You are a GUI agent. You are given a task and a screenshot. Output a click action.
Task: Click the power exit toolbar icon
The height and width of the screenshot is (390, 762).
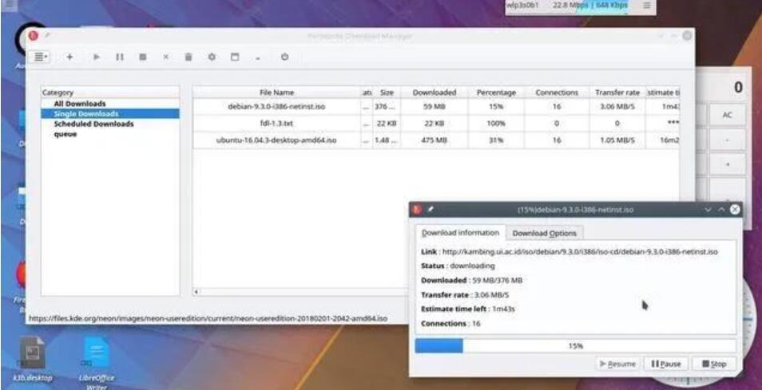(x=285, y=57)
